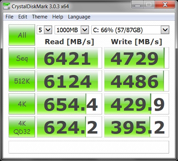Image resolution: width=178 pixels, height=161 pixels.
Task: Click the 4K QD32 read result 624.2
Action: (x=69, y=127)
